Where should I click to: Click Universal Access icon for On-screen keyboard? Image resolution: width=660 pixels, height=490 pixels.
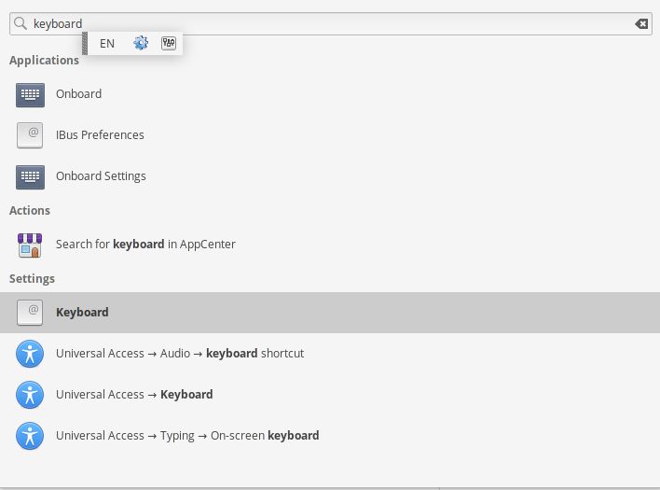30,436
